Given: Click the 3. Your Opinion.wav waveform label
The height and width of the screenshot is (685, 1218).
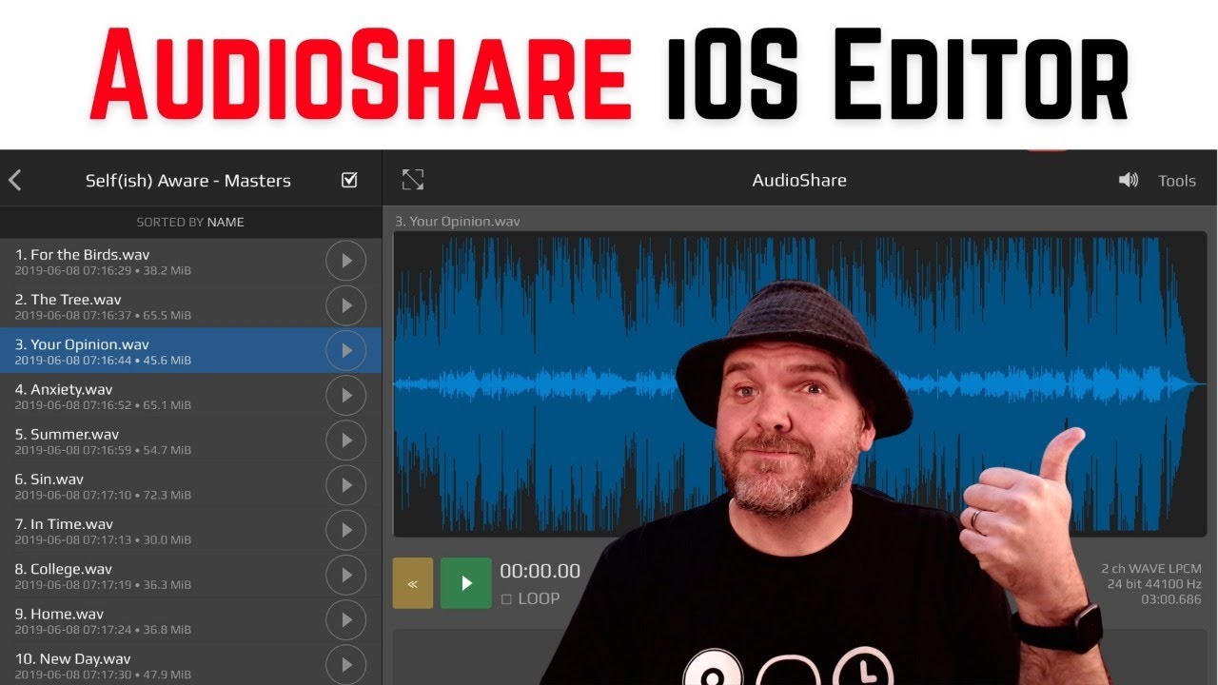Looking at the screenshot, I should click(458, 222).
